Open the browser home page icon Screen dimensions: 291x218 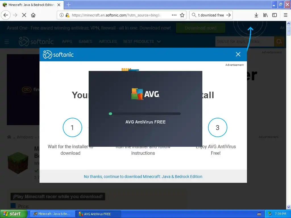(33, 15)
